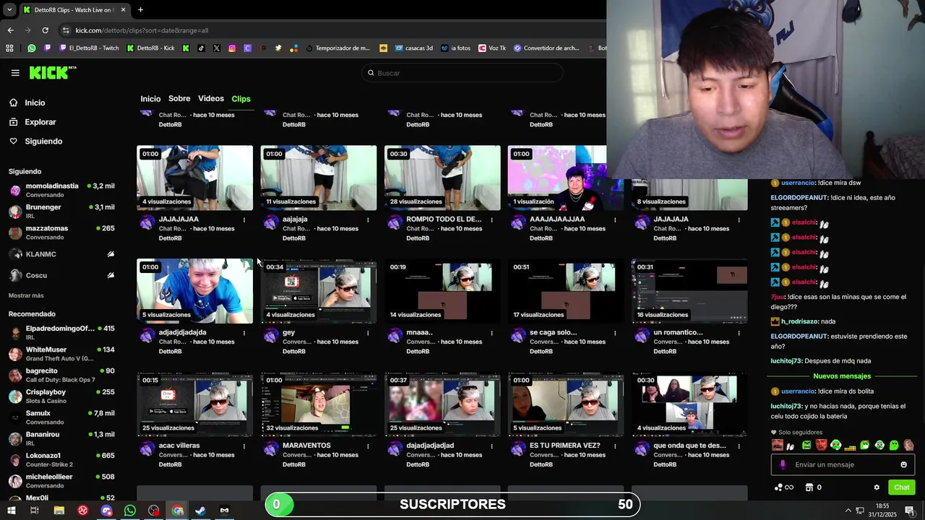Viewport: 925px width, 520px height.
Task: Open momoladinastia channel in sidebar
Action: [61, 190]
